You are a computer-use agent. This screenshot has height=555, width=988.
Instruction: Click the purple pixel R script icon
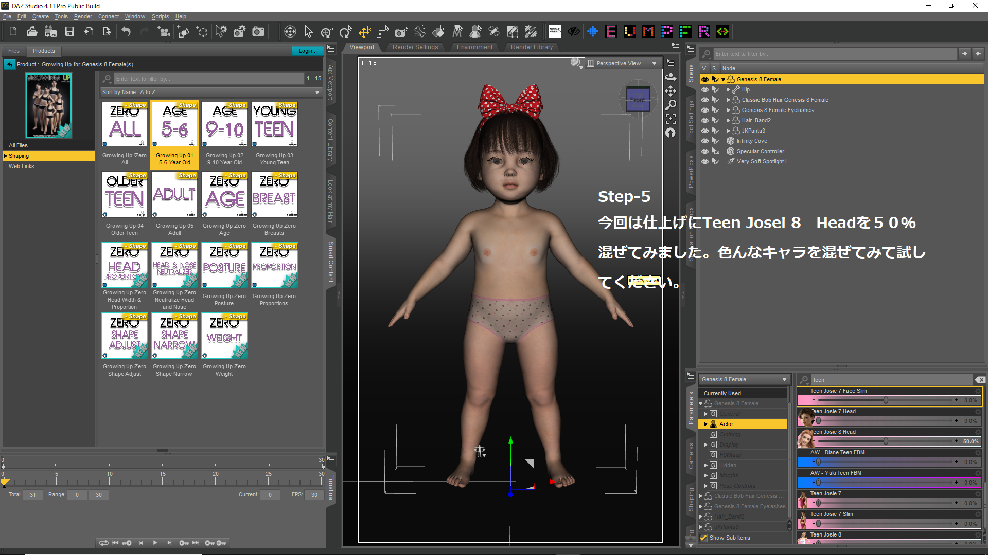[x=704, y=32]
